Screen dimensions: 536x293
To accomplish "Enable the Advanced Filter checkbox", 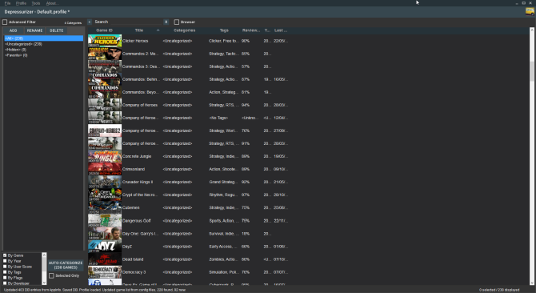I will pyautogui.click(x=5, y=22).
